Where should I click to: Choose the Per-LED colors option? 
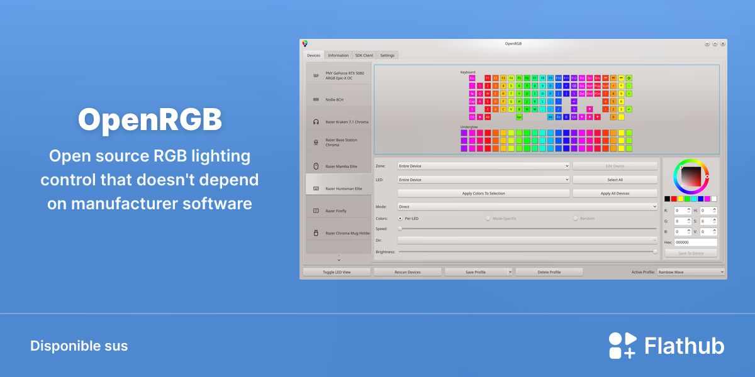pyautogui.click(x=408, y=218)
